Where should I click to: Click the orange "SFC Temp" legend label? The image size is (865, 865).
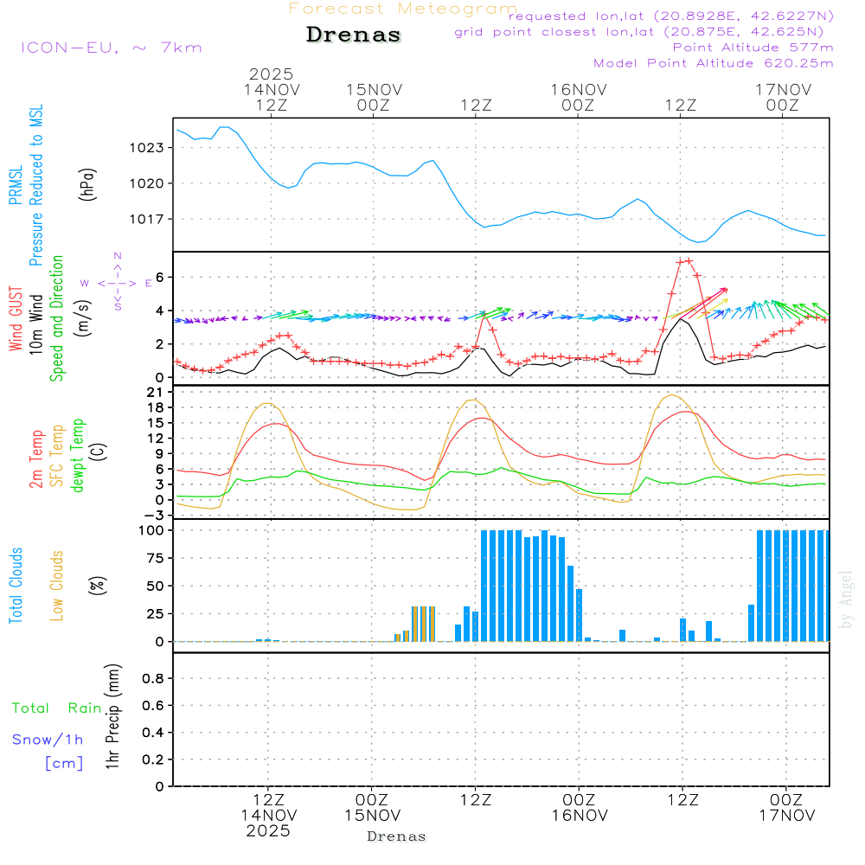(58, 455)
